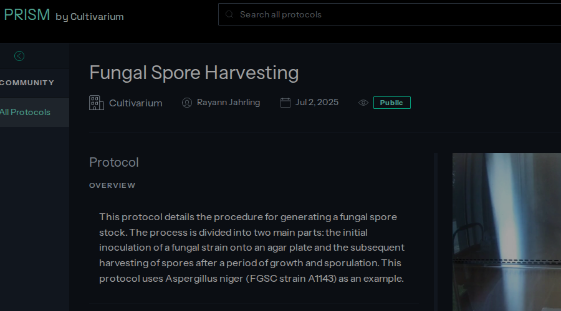
Task: Collapse the sidebar with the back chevron
Action: pos(19,56)
